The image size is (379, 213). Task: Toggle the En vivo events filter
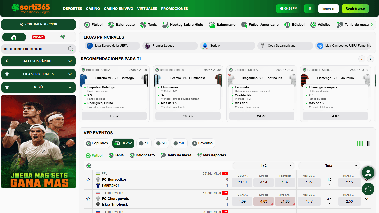(123, 143)
